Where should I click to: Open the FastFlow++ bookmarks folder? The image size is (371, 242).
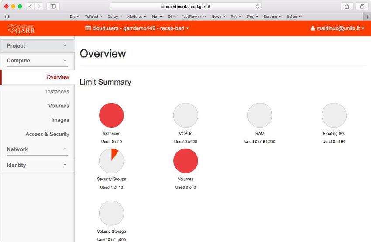pos(193,17)
